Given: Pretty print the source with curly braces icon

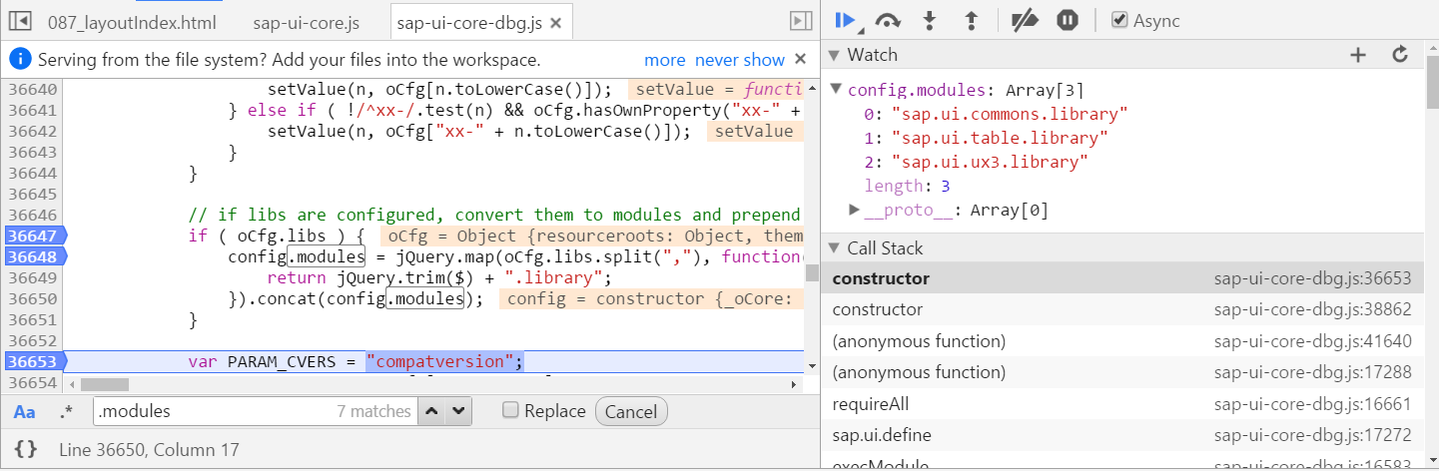Looking at the screenshot, I should click(26, 450).
